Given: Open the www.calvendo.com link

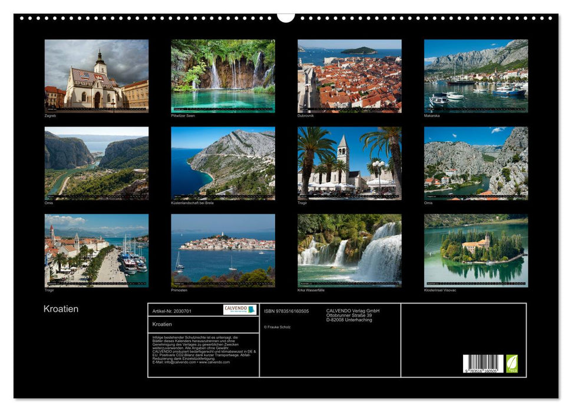Looking at the screenshot, I should pos(214,361).
